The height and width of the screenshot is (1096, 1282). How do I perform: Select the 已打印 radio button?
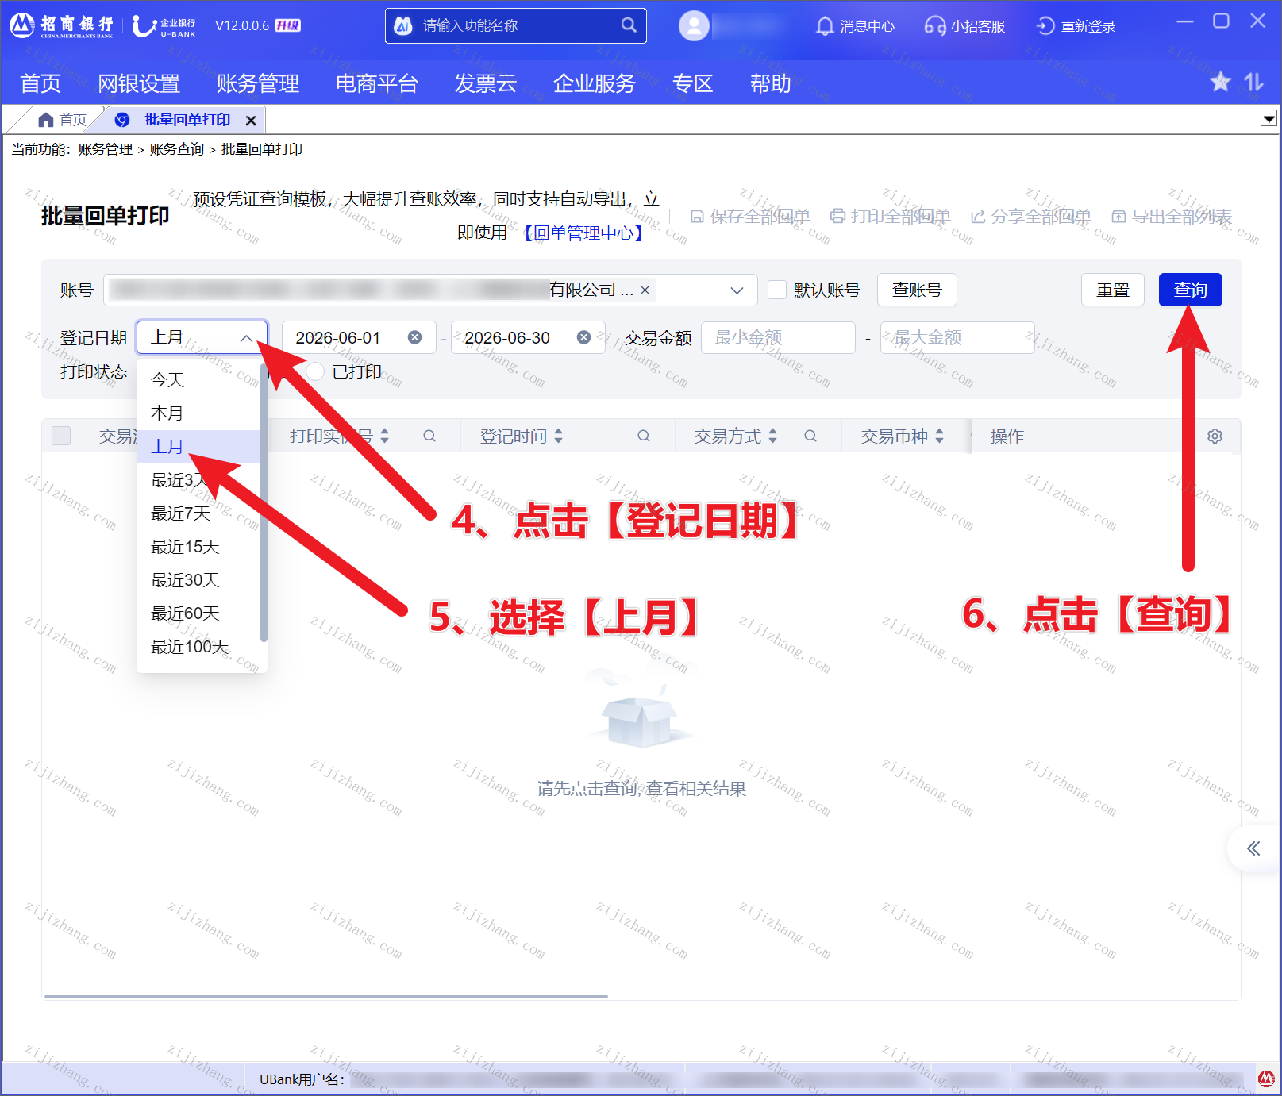(315, 371)
